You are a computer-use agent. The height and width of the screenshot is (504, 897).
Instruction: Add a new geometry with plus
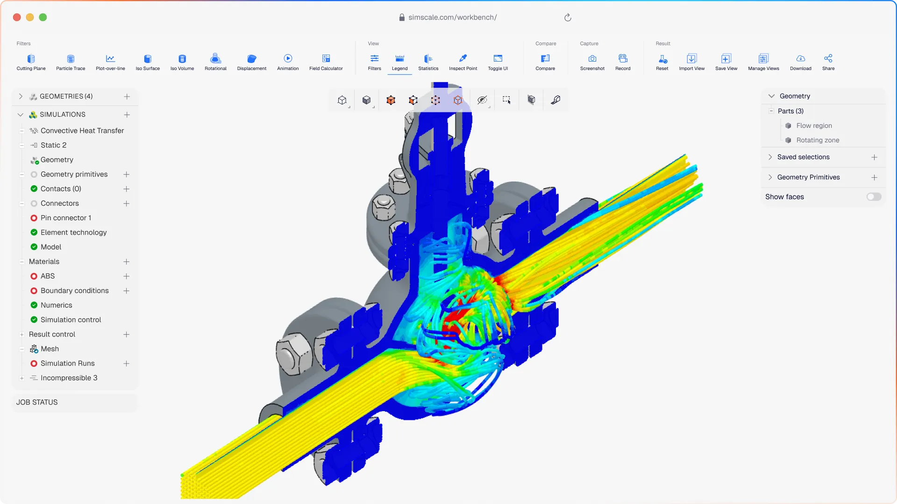127,96
